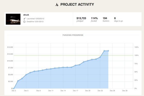Click the 50% right axis label

(x=136, y=72)
